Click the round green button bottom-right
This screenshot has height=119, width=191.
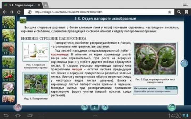[x=172, y=107]
